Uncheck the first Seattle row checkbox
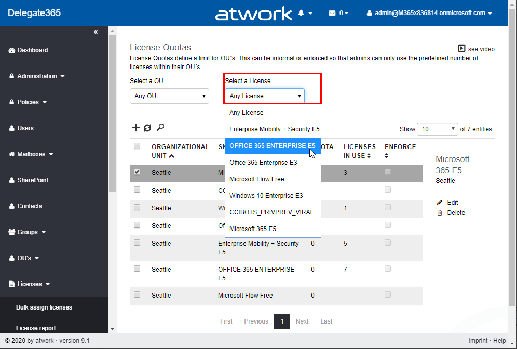 point(137,172)
